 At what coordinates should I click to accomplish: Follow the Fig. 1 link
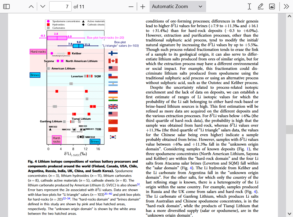(x=248, y=149)
